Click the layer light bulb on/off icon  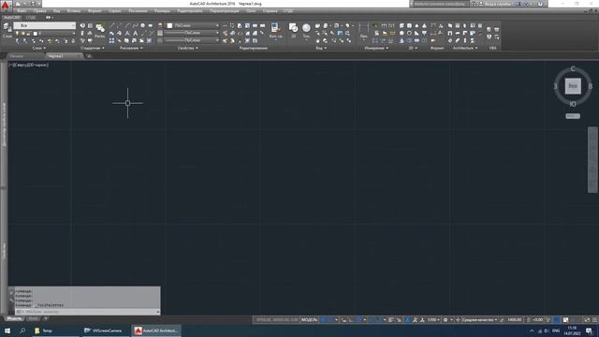(x=17, y=34)
